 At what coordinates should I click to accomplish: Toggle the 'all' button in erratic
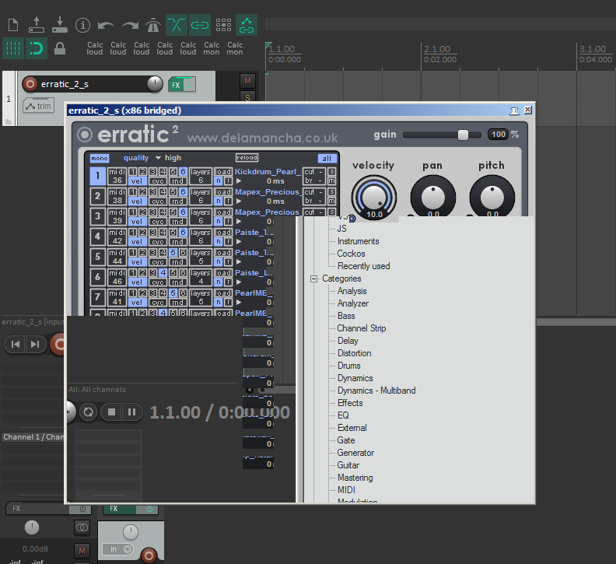tap(327, 159)
